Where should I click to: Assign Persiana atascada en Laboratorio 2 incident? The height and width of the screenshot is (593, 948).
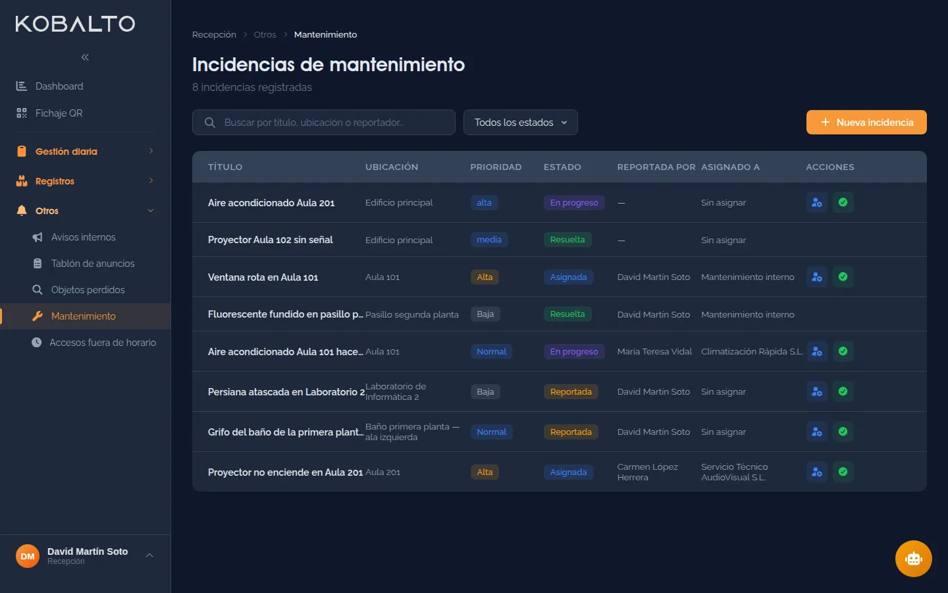[x=817, y=391]
